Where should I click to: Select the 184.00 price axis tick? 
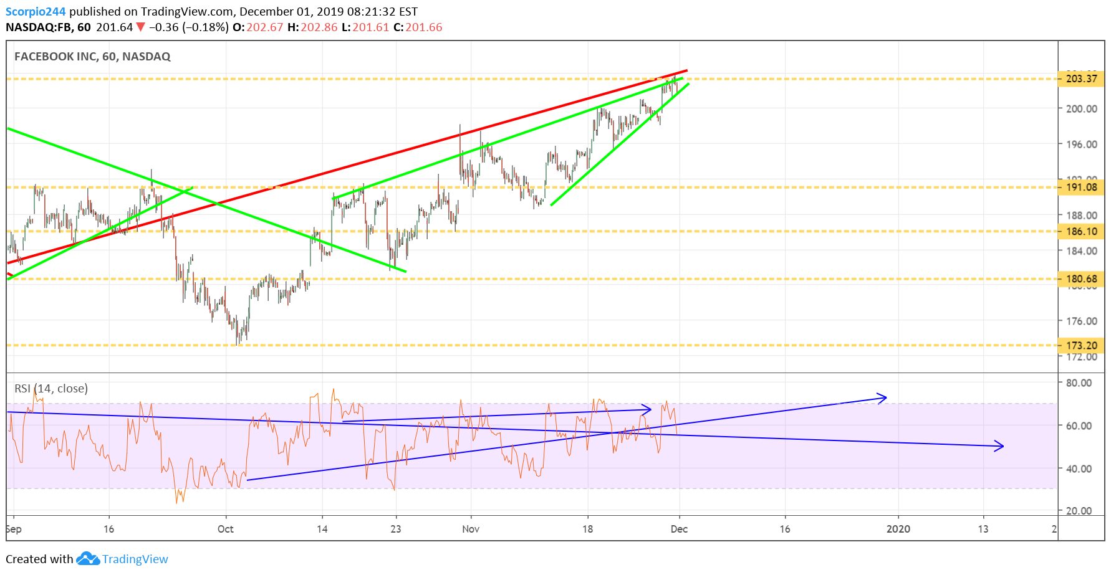(x=1082, y=251)
